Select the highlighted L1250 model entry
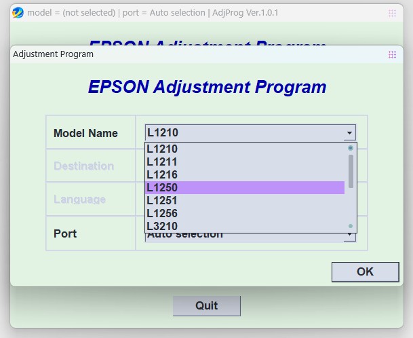The image size is (413, 338). click(244, 187)
